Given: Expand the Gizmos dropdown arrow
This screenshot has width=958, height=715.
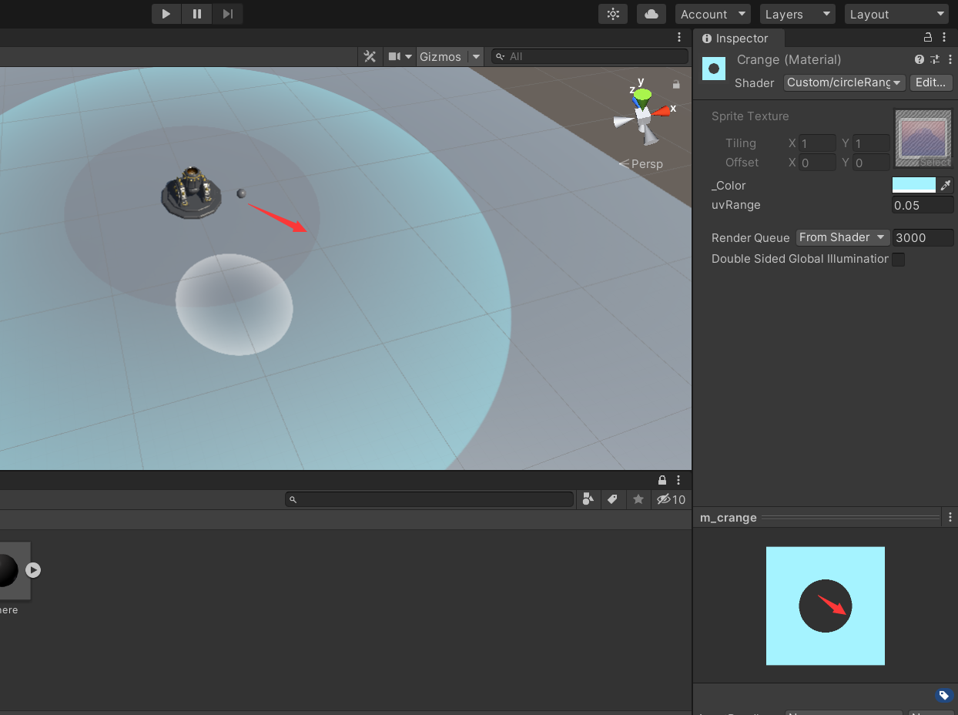Looking at the screenshot, I should point(476,56).
